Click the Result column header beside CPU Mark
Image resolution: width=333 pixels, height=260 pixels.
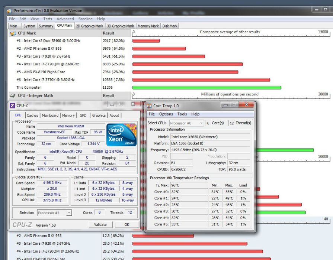click(x=116, y=33)
